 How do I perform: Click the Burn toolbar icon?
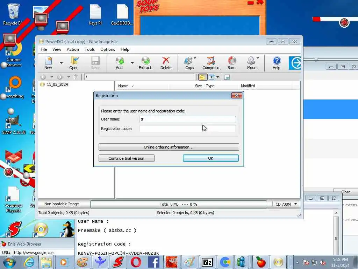click(231, 63)
